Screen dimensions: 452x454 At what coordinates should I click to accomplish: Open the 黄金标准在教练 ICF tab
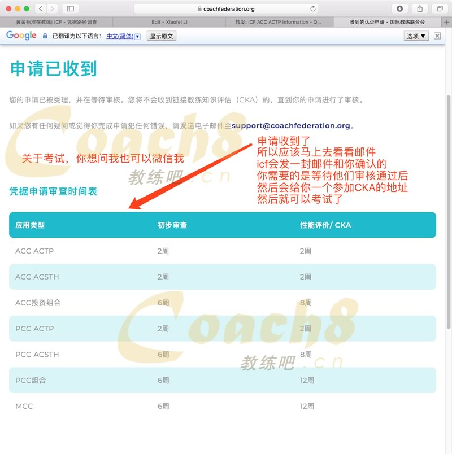56,22
